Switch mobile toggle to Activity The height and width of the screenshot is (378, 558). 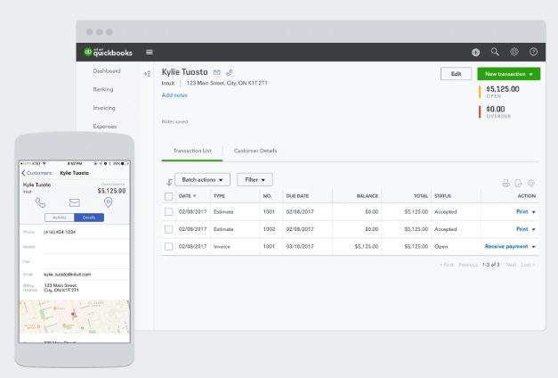click(x=60, y=218)
